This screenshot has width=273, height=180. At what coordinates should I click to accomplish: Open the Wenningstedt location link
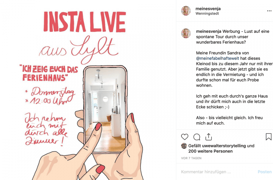coord(207,14)
